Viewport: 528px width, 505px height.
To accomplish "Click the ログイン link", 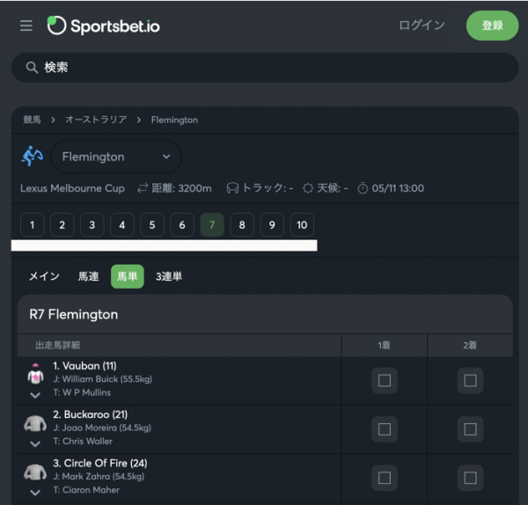I will click(x=422, y=26).
